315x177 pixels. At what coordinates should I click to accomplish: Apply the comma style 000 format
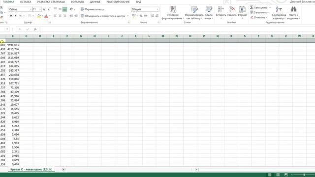146,16
